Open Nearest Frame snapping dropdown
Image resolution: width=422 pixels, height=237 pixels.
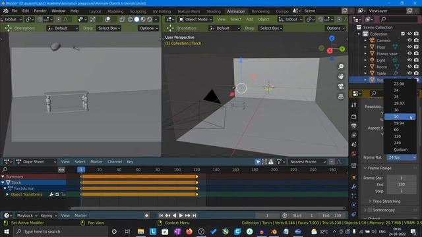tap(308, 162)
